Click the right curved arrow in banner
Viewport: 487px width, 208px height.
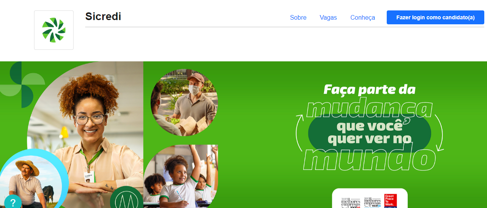coord(438,133)
